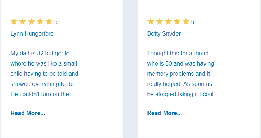This screenshot has width=261, height=138.
Task: Select the reviewer name Lynn Hungerford
Action: pos(32,34)
